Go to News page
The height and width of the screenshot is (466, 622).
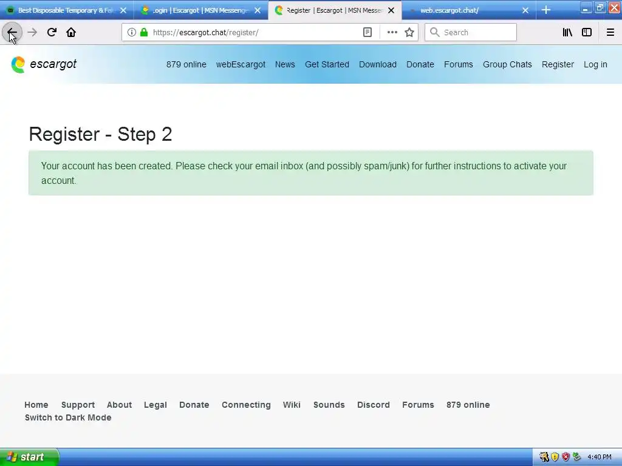point(285,64)
